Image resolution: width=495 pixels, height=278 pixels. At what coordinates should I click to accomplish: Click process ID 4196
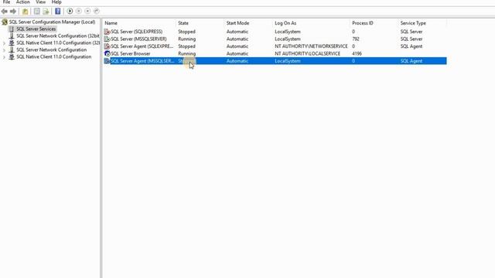tap(357, 53)
